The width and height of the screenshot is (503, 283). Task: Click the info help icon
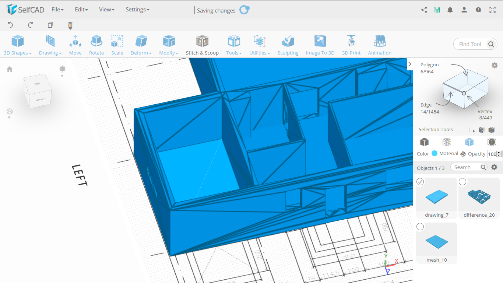click(478, 10)
